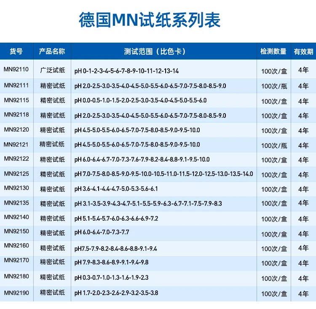Click product number MN92121
Image resolution: width=316 pixels, height=309 pixels.
(x=16, y=144)
